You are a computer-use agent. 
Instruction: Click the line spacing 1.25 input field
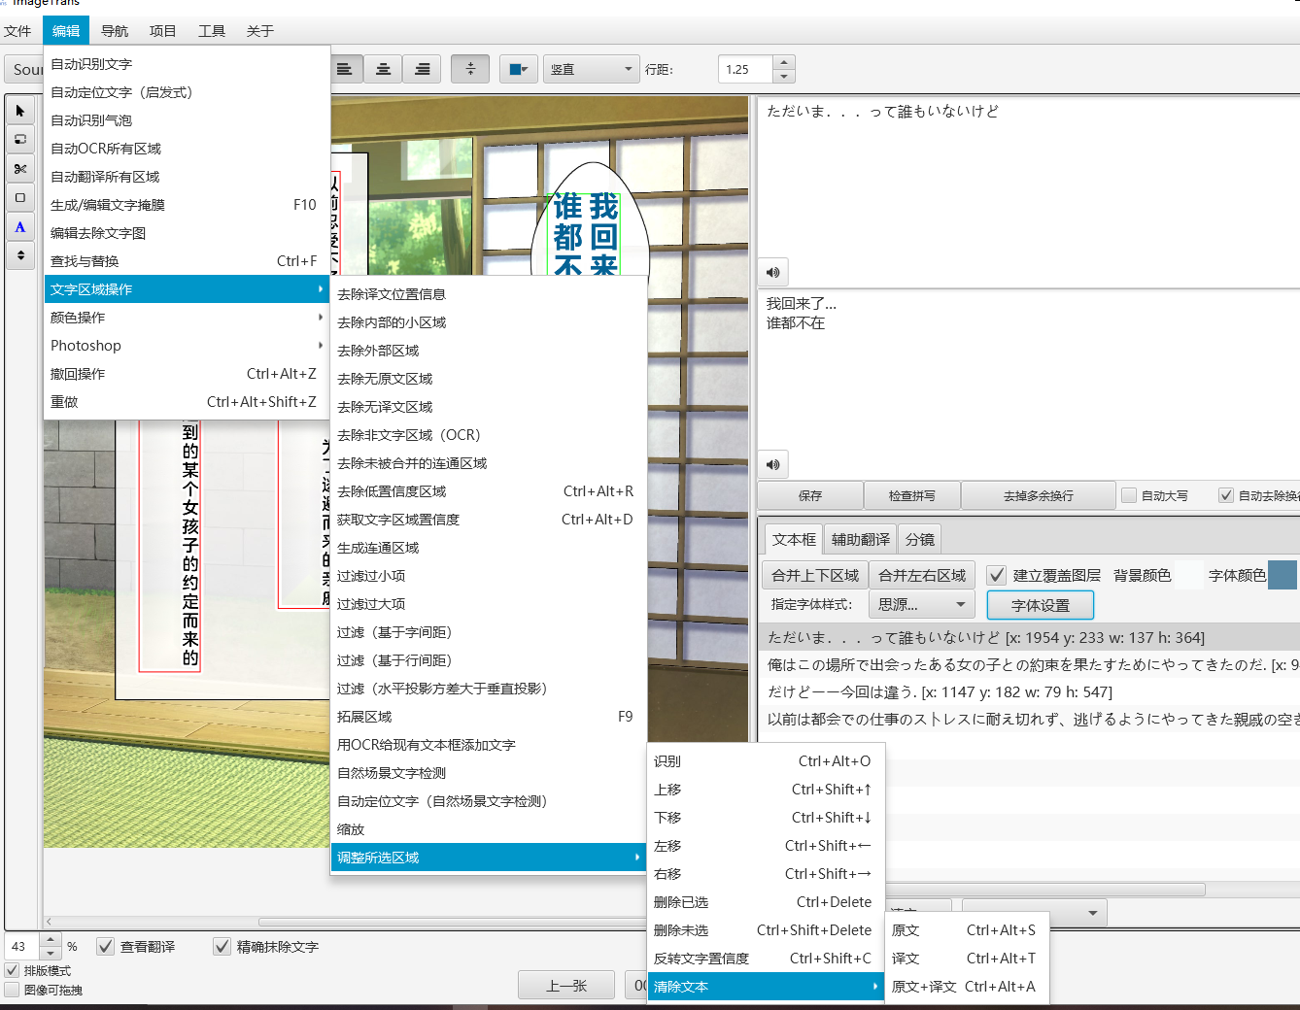tap(745, 69)
